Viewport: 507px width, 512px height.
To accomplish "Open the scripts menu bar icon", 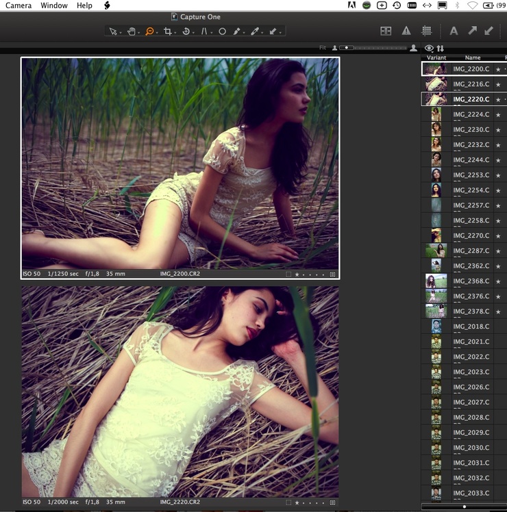I will click(107, 5).
